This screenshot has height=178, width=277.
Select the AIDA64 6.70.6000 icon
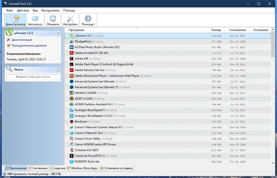click(71, 93)
